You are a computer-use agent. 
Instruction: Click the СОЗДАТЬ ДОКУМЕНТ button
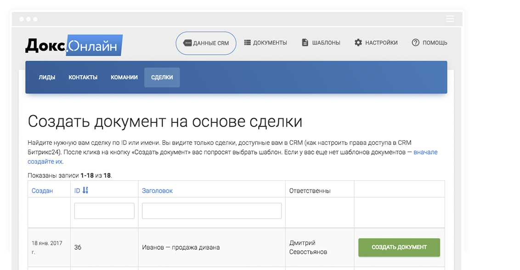tap(399, 247)
